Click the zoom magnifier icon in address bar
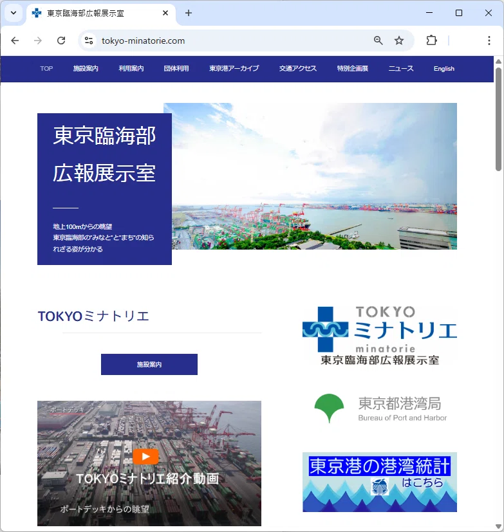This screenshot has width=504, height=532. tap(378, 41)
